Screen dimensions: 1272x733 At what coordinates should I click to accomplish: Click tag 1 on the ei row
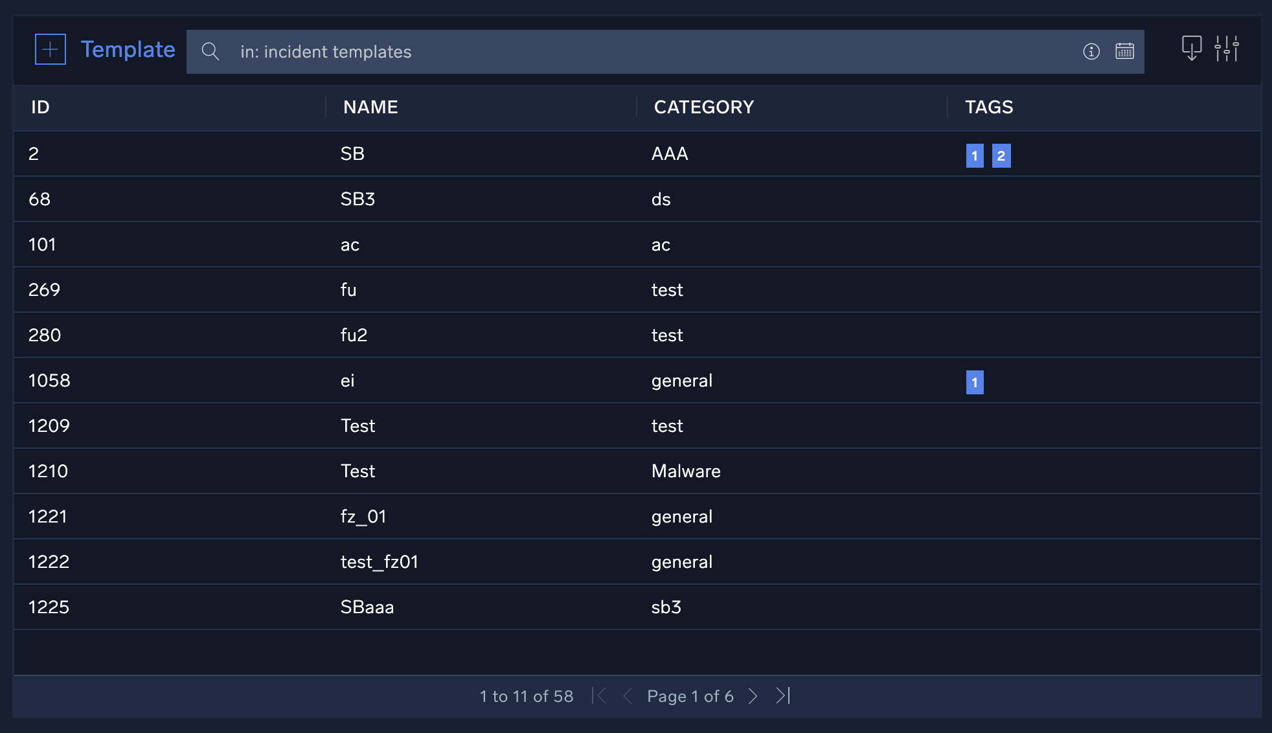click(975, 382)
